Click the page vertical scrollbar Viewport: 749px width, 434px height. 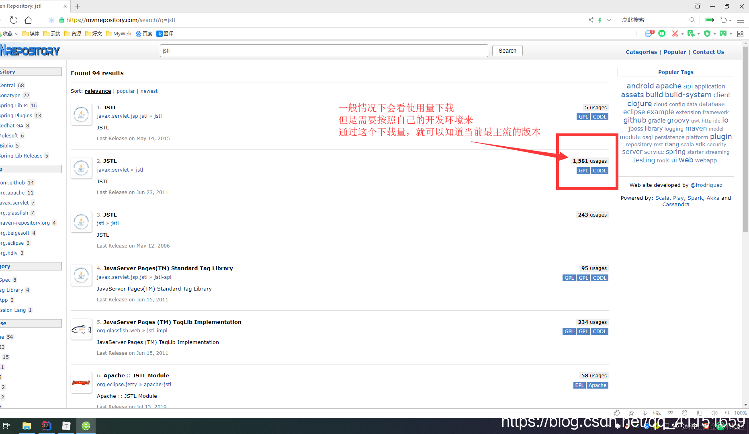[745, 140]
